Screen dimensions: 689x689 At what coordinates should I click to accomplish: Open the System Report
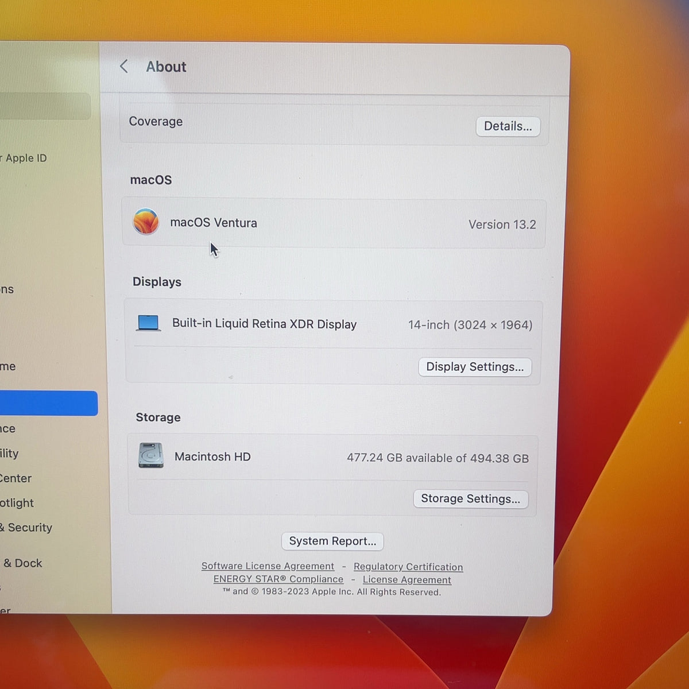[332, 541]
